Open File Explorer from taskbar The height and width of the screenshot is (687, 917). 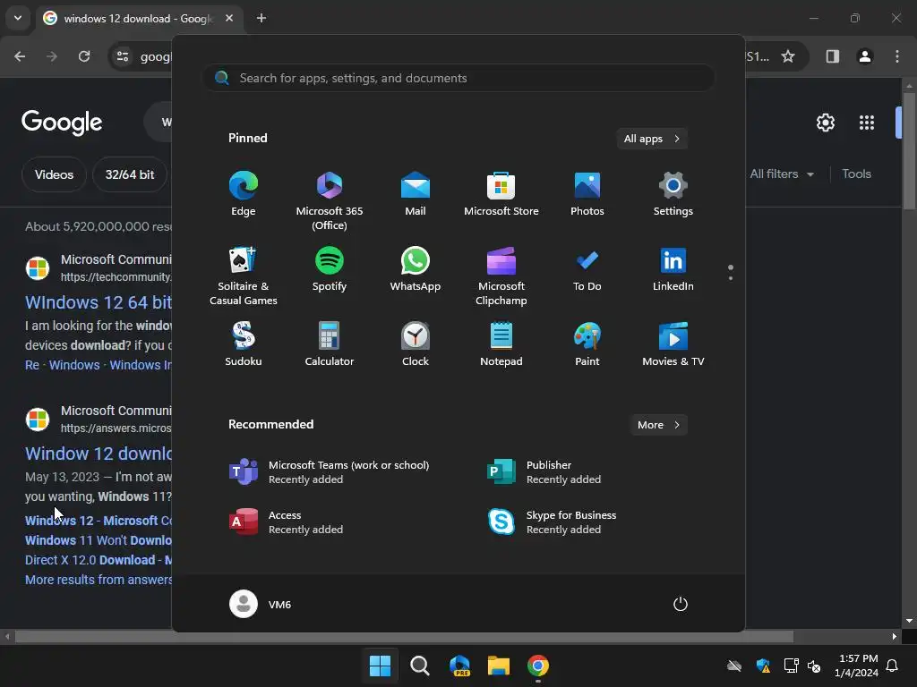pyautogui.click(x=499, y=666)
